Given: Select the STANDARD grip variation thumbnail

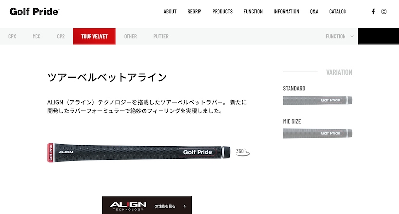Looking at the screenshot, I should pyautogui.click(x=318, y=100).
